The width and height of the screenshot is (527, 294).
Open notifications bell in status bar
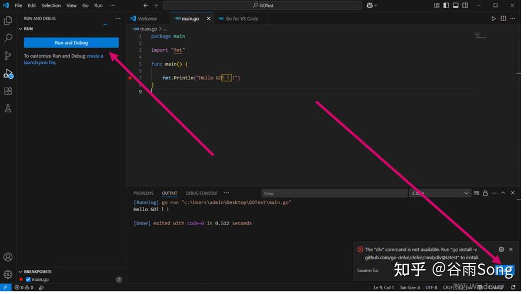[x=513, y=288]
